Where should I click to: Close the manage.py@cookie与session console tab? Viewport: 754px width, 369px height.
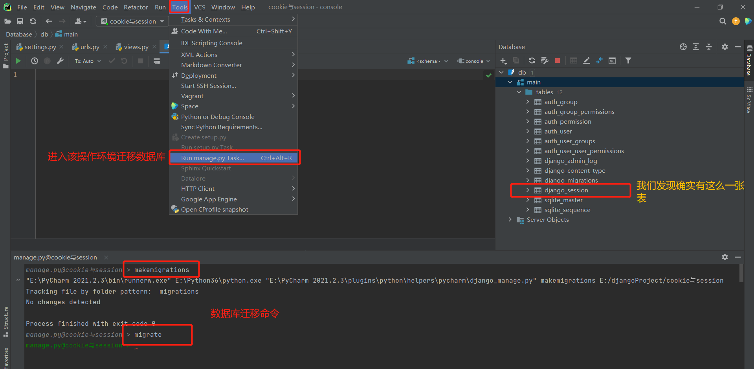click(x=106, y=258)
